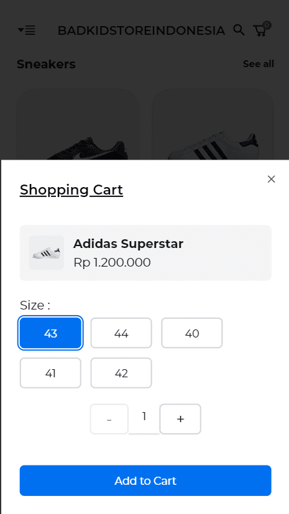Viewport: 289px width, 514px height.
Task: Click the BADKIDSTOREINDONESIA store title
Action: click(141, 30)
